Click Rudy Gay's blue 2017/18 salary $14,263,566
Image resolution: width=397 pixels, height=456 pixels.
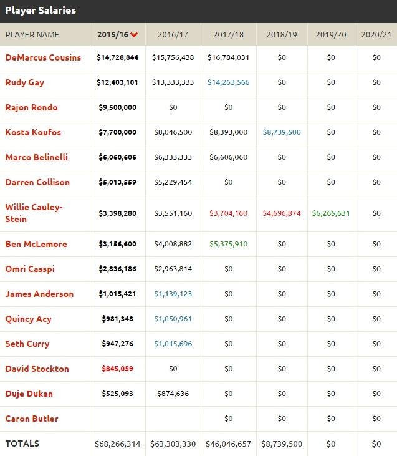pyautogui.click(x=228, y=82)
